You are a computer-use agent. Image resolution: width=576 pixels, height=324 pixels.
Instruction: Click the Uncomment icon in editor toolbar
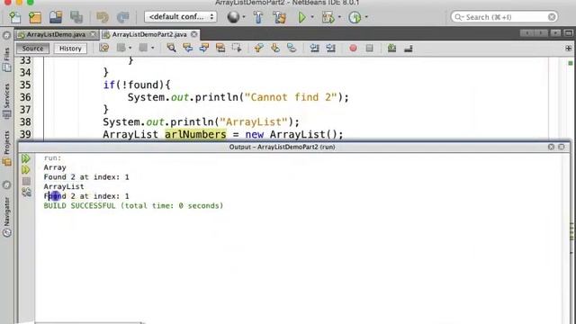[x=408, y=48]
